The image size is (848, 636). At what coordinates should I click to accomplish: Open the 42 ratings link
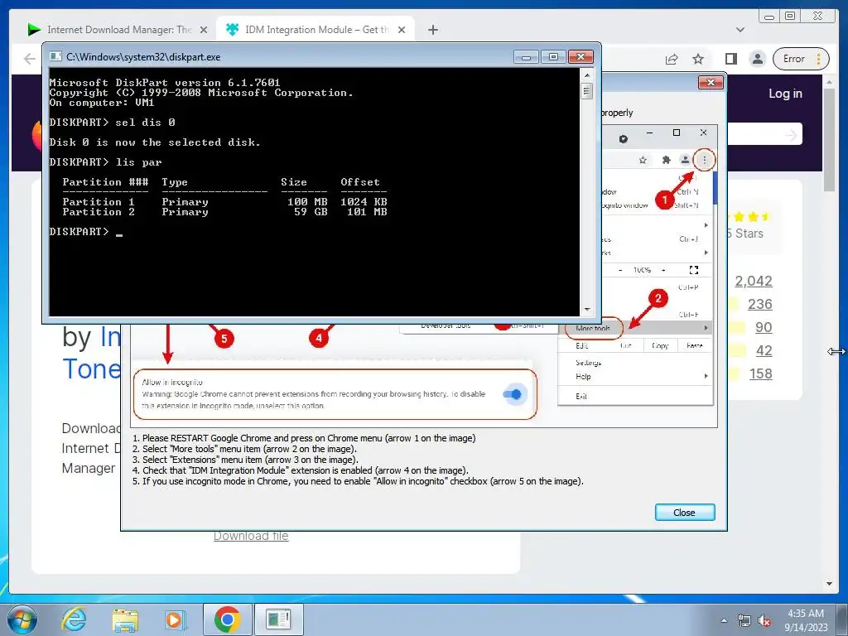click(x=764, y=351)
